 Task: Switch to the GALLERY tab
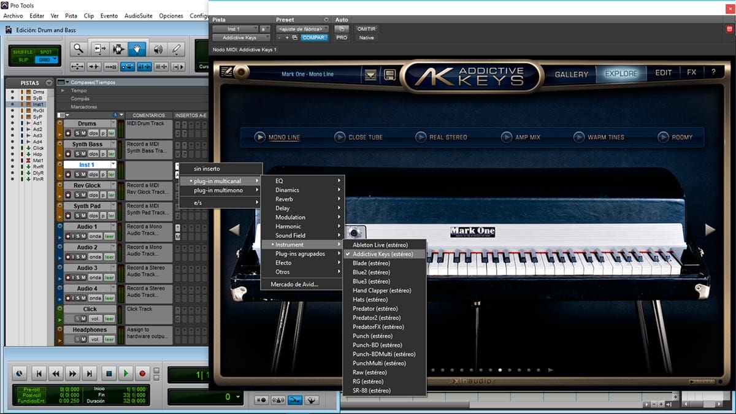click(x=572, y=74)
